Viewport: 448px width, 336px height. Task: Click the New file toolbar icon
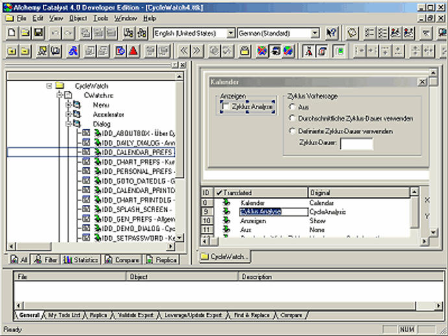12,33
